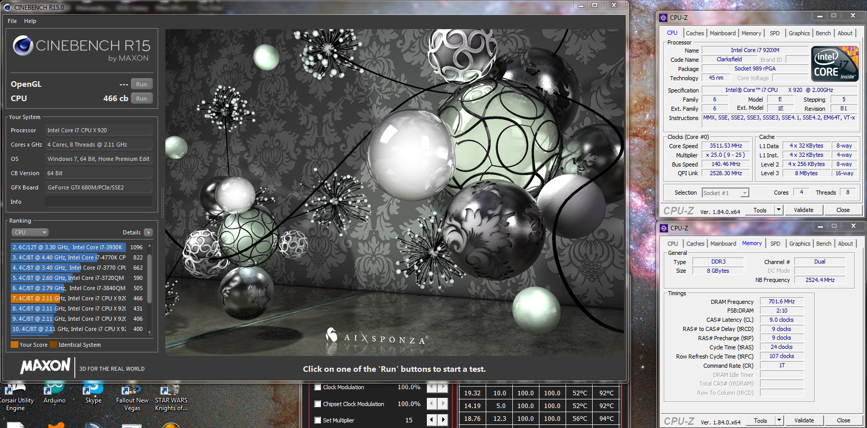
Task: Switch to CPU tab in lower CPU-Z
Action: [673, 244]
